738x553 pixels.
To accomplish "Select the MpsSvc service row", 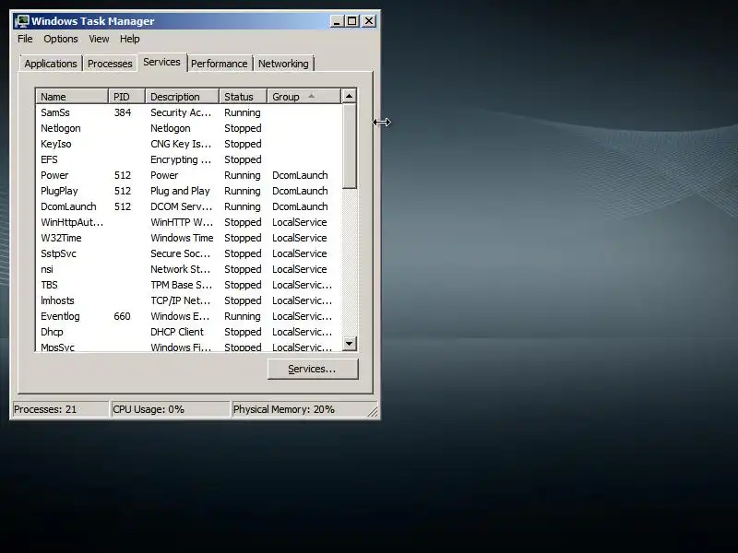I will pos(188,347).
